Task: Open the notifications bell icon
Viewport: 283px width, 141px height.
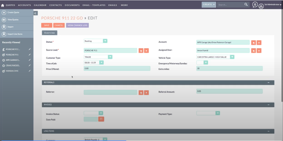Action: [255, 5]
